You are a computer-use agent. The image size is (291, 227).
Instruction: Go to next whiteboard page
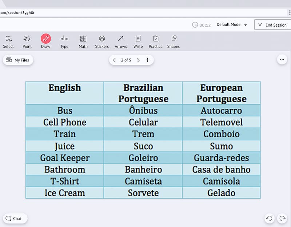click(x=138, y=60)
